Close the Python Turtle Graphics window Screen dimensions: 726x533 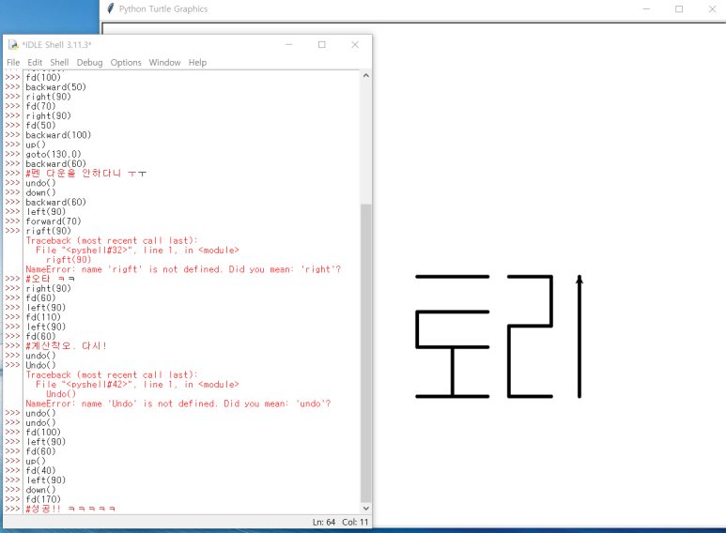point(712,9)
